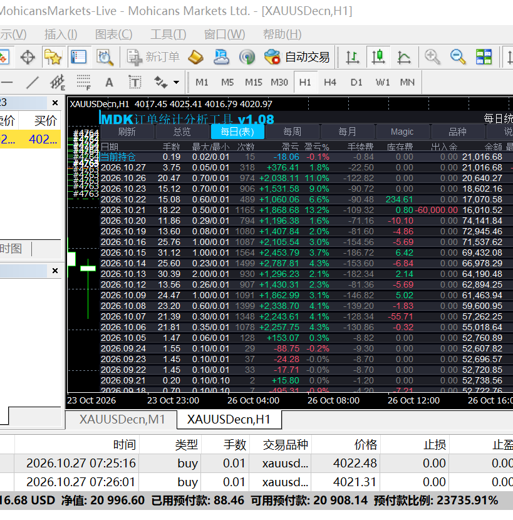Close the Market Watch panel
The width and height of the screenshot is (513, 520).
click(55, 103)
